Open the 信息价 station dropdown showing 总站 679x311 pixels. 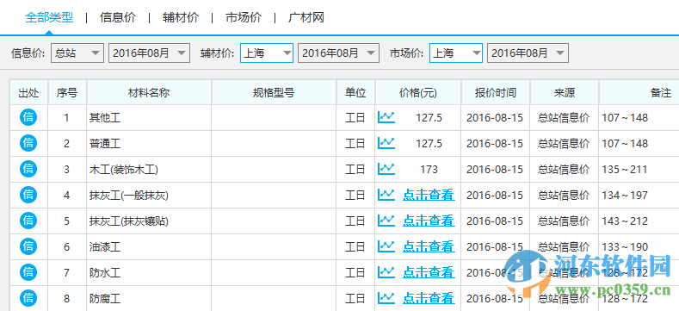(77, 53)
